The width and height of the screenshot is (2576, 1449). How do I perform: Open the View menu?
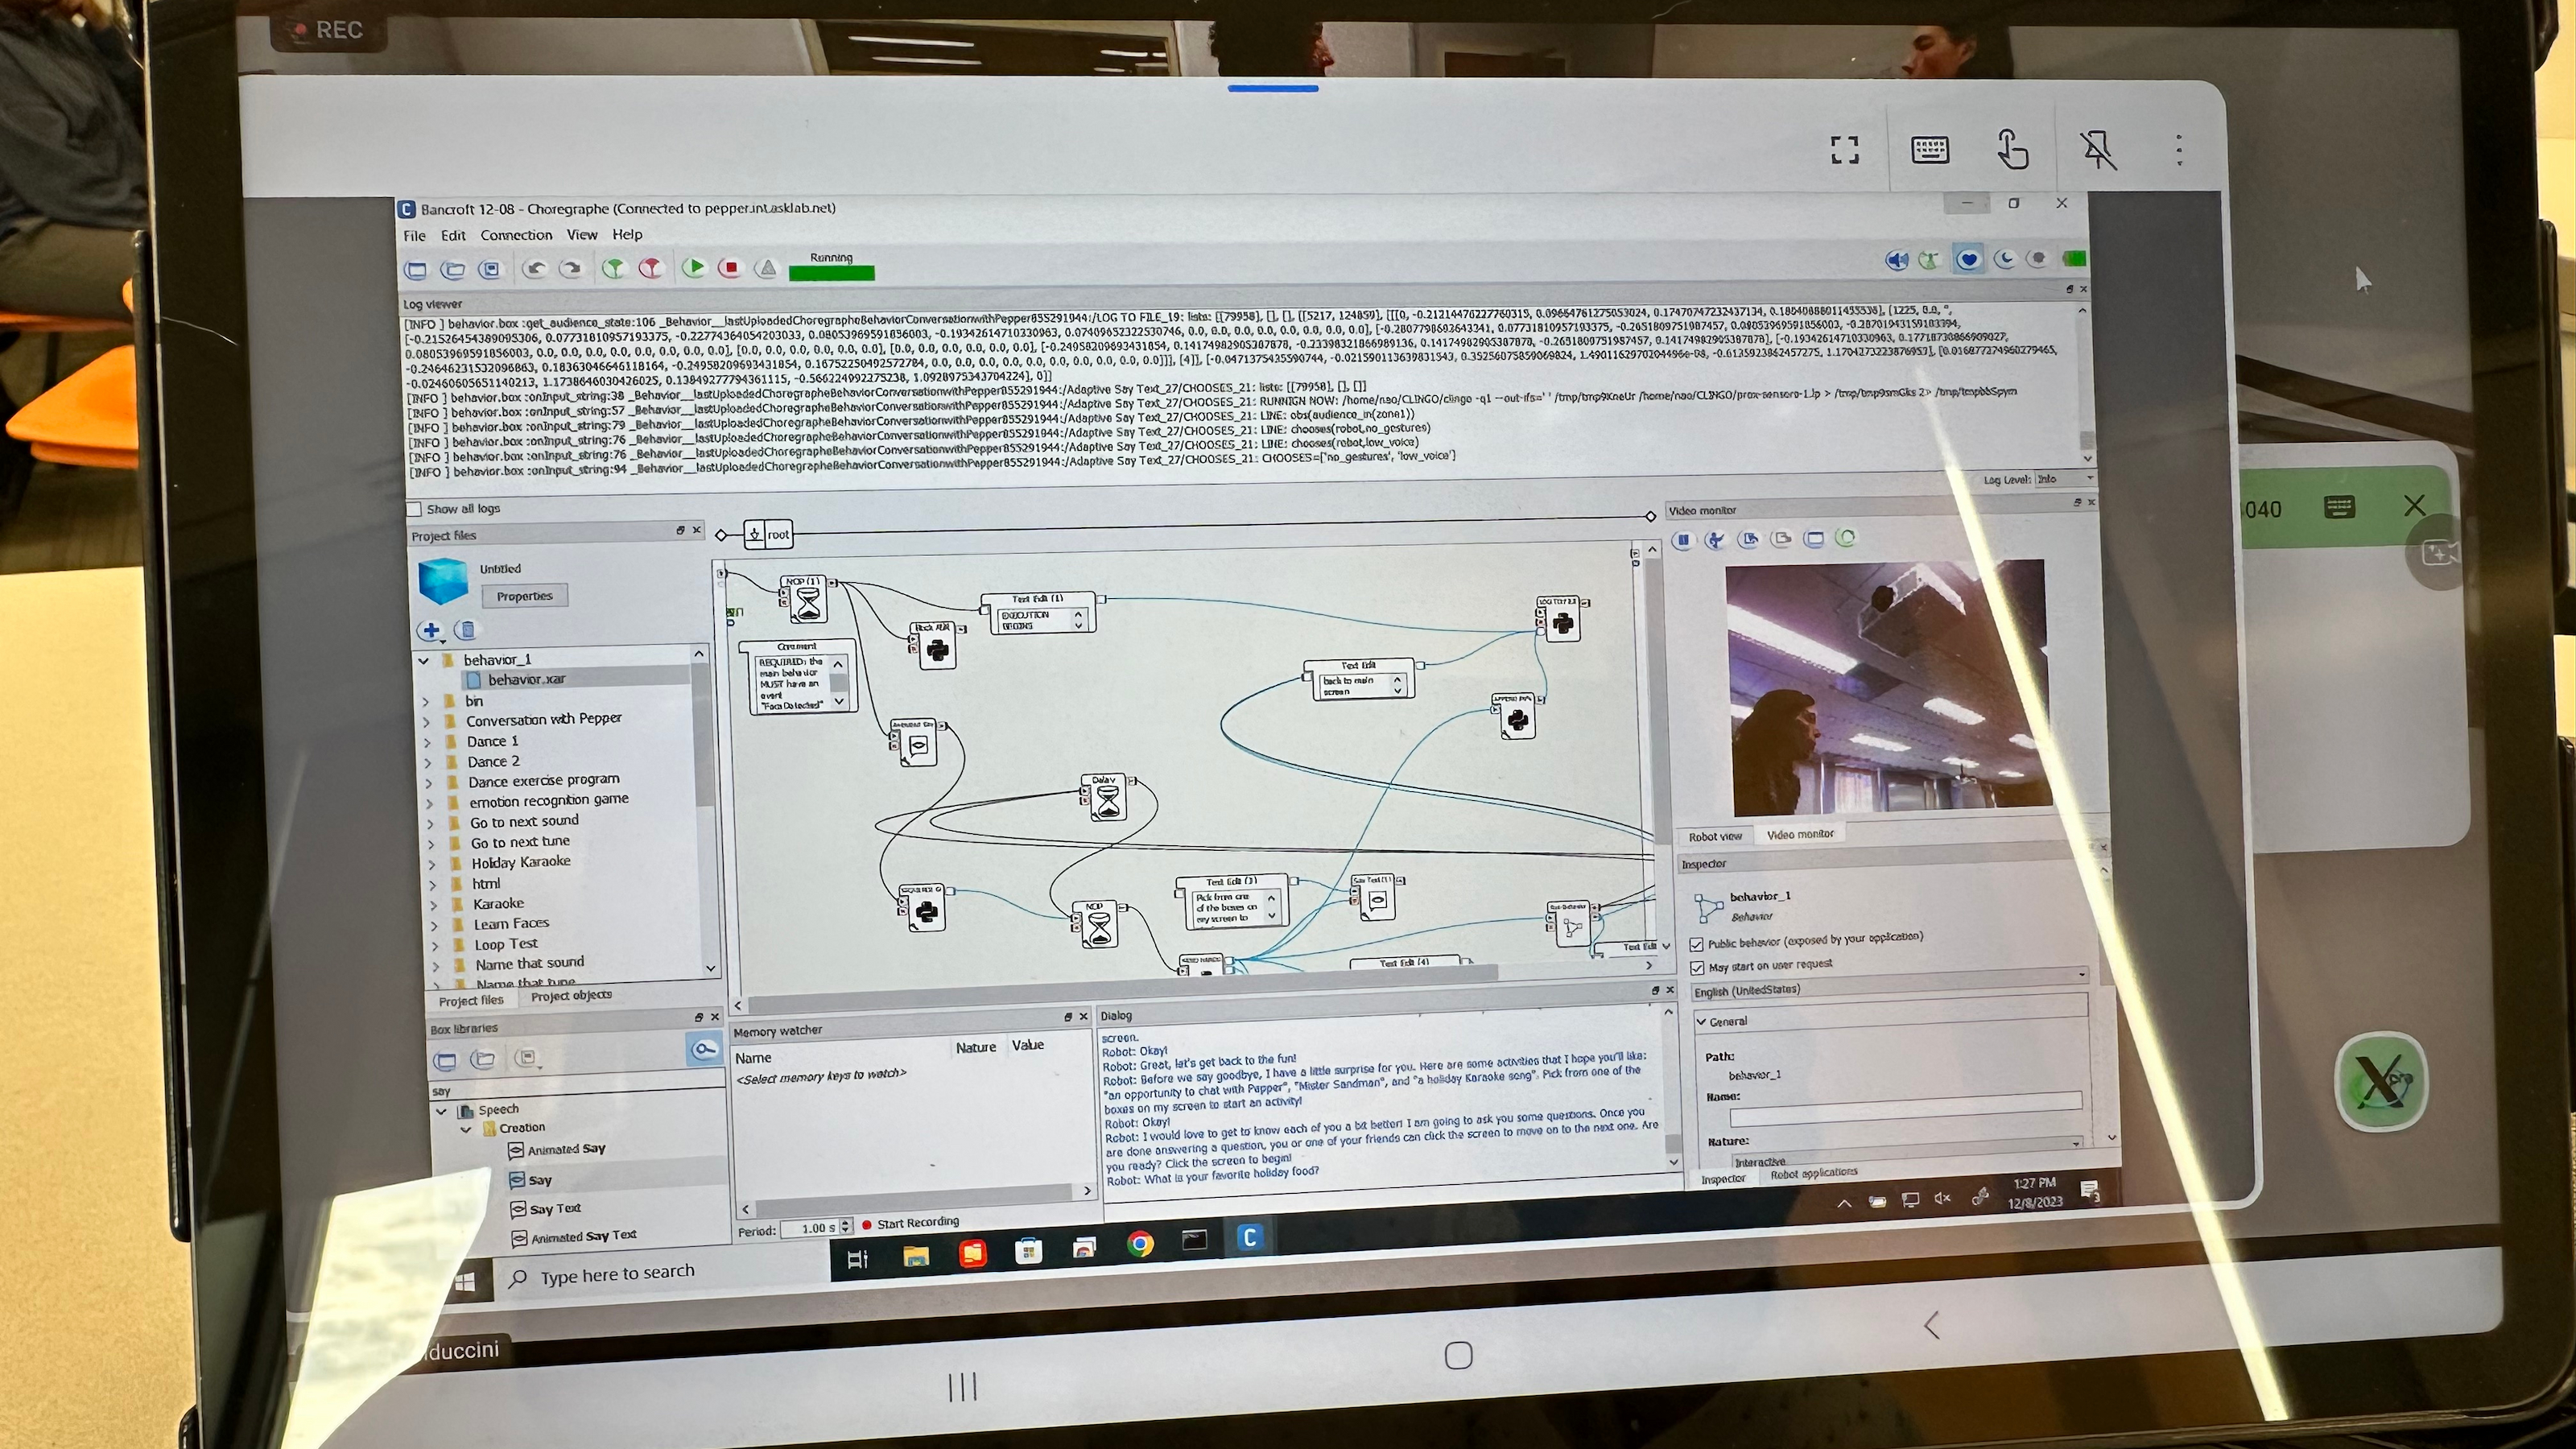click(x=582, y=235)
